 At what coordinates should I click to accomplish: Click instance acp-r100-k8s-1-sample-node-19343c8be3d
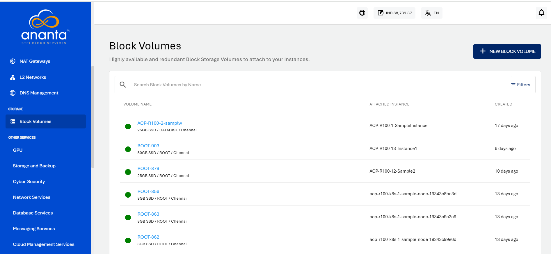(x=413, y=194)
